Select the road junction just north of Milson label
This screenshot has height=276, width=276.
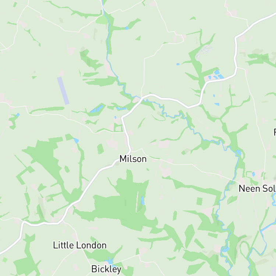130,151
